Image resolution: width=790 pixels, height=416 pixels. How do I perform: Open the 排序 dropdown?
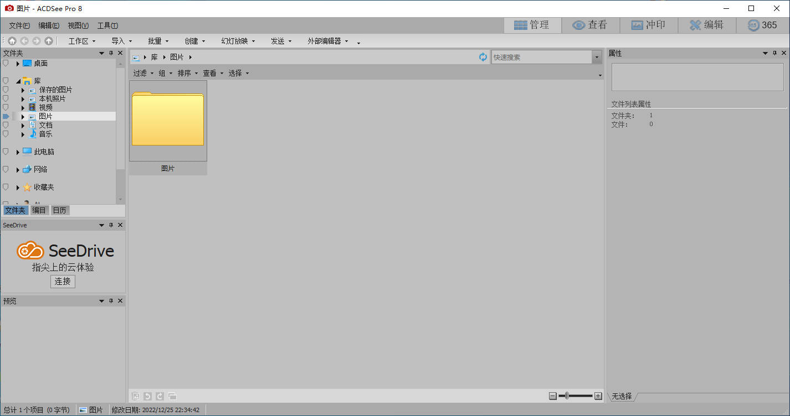coord(188,73)
